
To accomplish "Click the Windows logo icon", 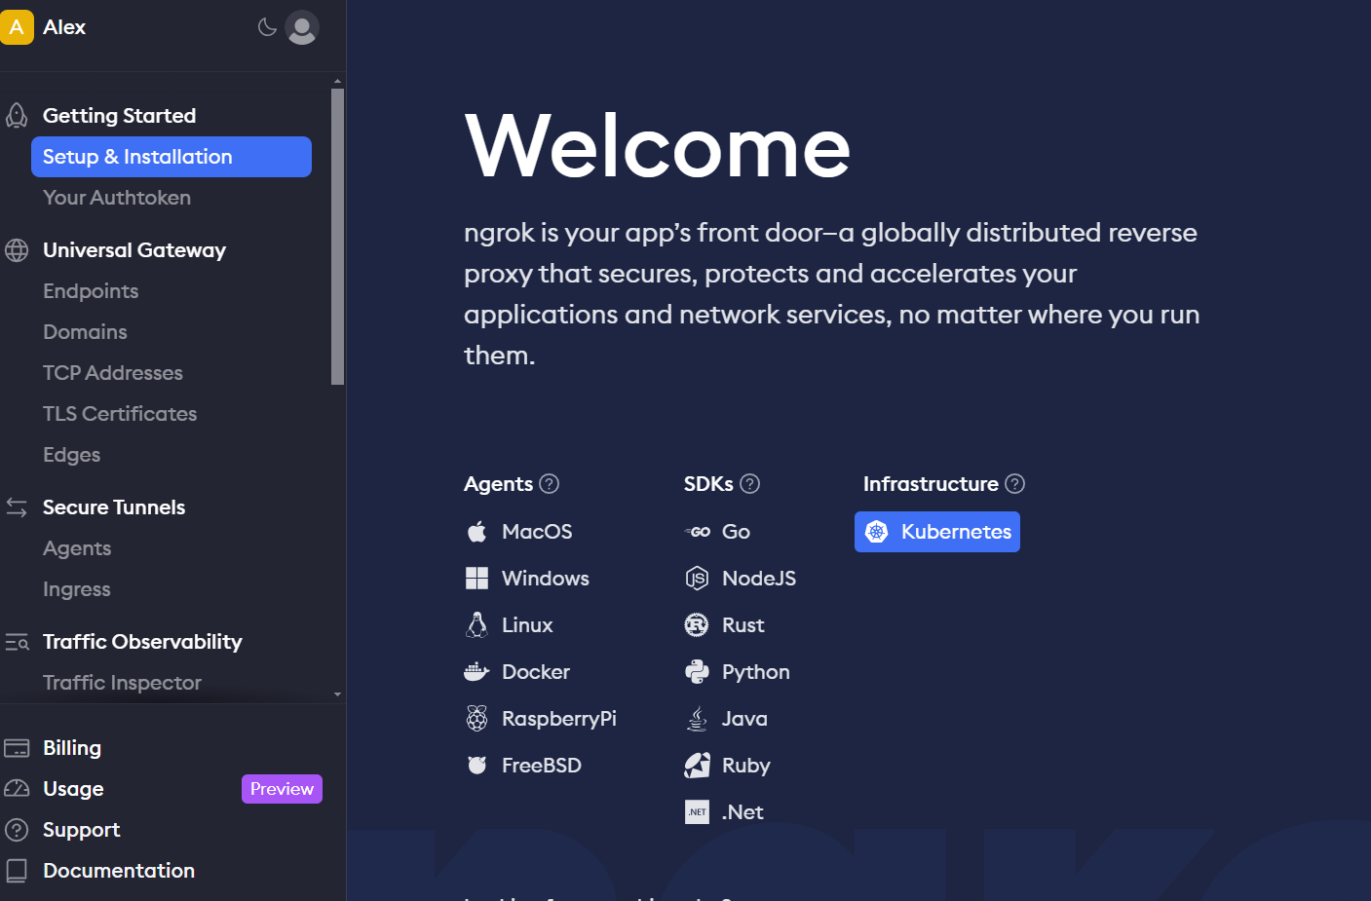I will point(476,579).
